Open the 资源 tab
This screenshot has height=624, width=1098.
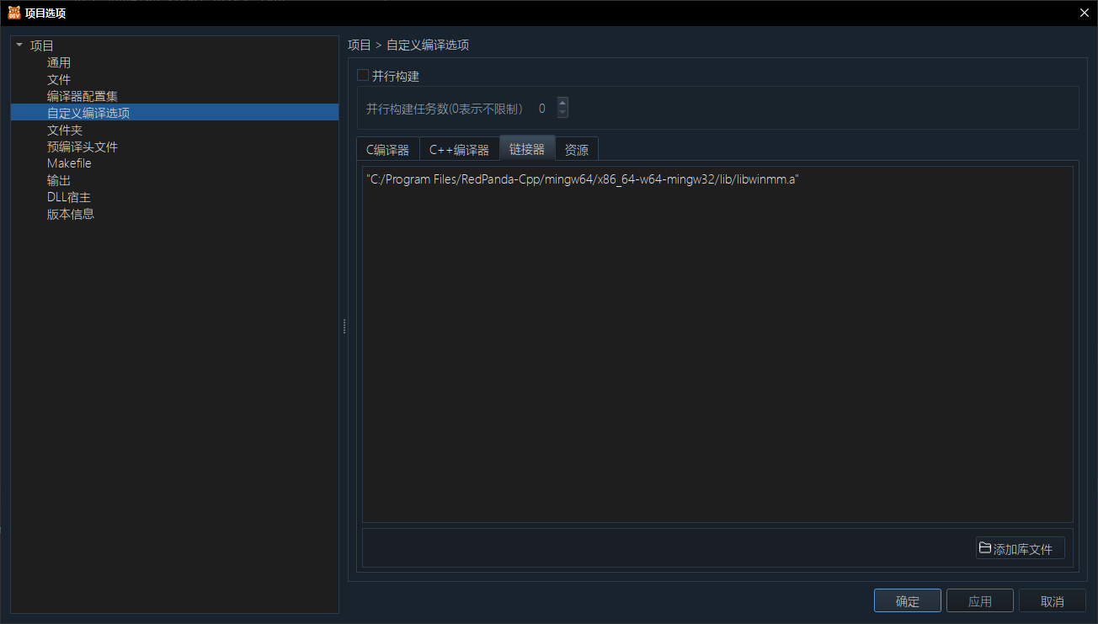pyautogui.click(x=577, y=149)
